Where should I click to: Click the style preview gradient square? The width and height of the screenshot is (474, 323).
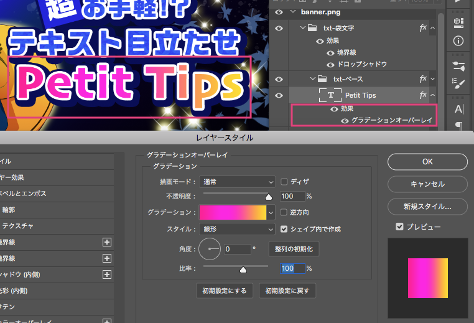pyautogui.click(x=428, y=278)
